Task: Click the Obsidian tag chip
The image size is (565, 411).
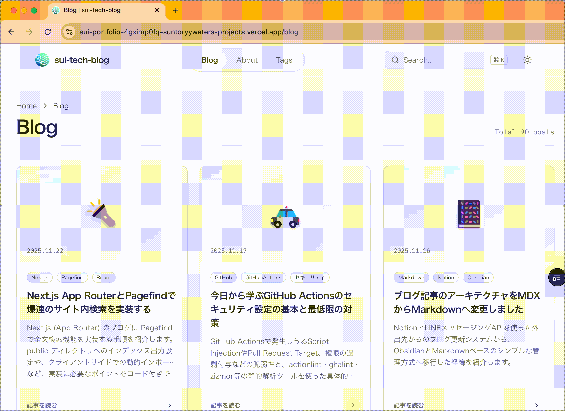Action: click(478, 277)
